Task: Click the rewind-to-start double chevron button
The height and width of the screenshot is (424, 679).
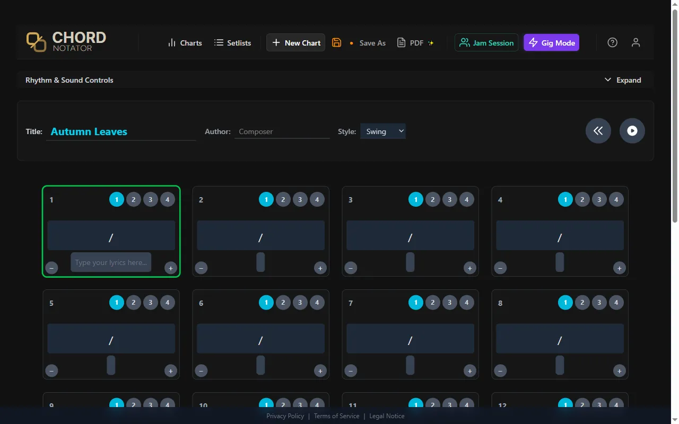Action: pyautogui.click(x=598, y=130)
